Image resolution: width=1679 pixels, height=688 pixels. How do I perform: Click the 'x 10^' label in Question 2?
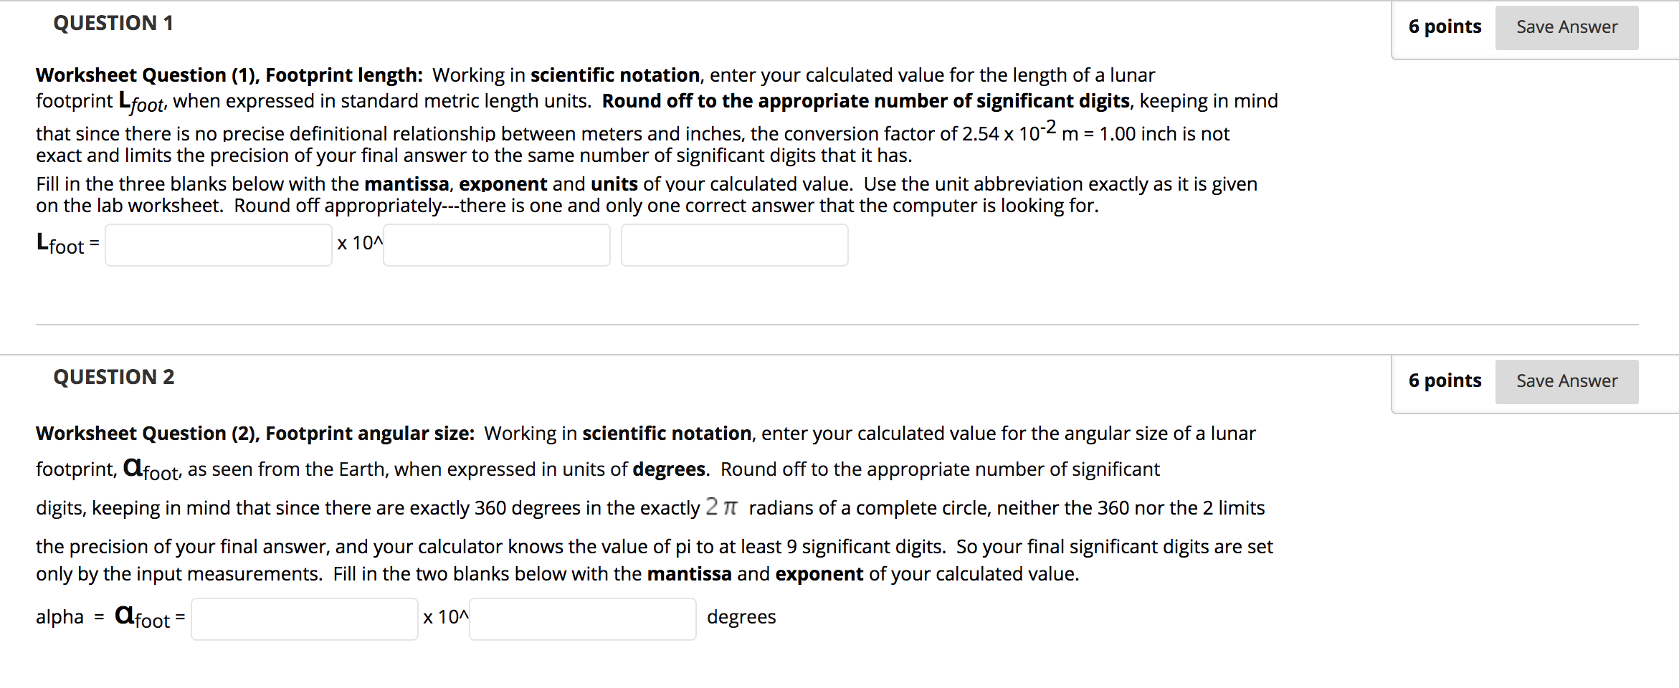pyautogui.click(x=446, y=617)
